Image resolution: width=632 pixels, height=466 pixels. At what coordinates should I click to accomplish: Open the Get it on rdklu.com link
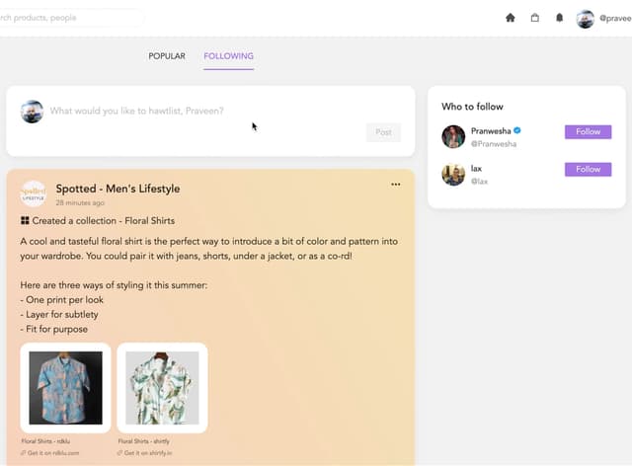click(x=53, y=453)
